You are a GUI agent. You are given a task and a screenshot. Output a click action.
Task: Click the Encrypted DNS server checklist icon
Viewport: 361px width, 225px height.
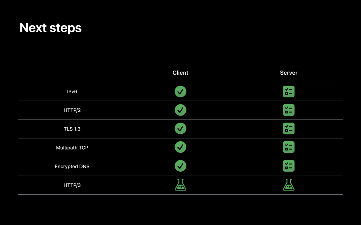pos(288,166)
